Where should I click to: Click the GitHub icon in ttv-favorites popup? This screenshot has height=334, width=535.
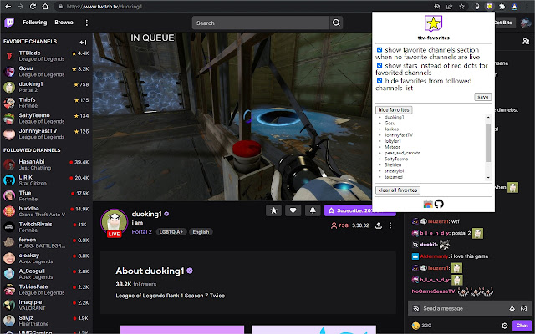(x=439, y=204)
